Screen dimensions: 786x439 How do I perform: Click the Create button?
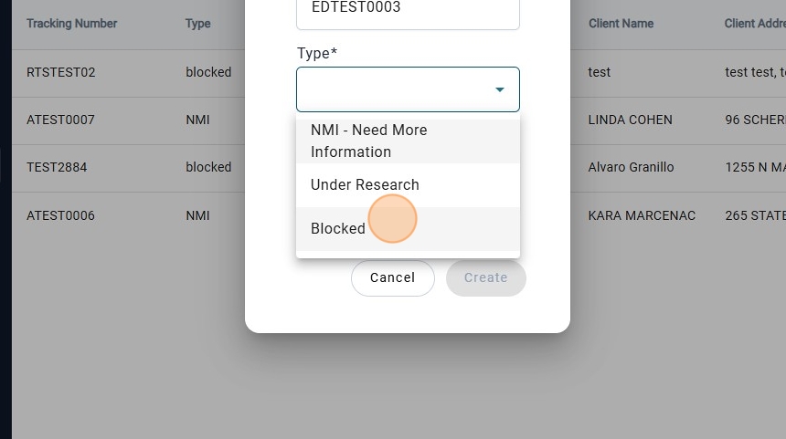[485, 277]
